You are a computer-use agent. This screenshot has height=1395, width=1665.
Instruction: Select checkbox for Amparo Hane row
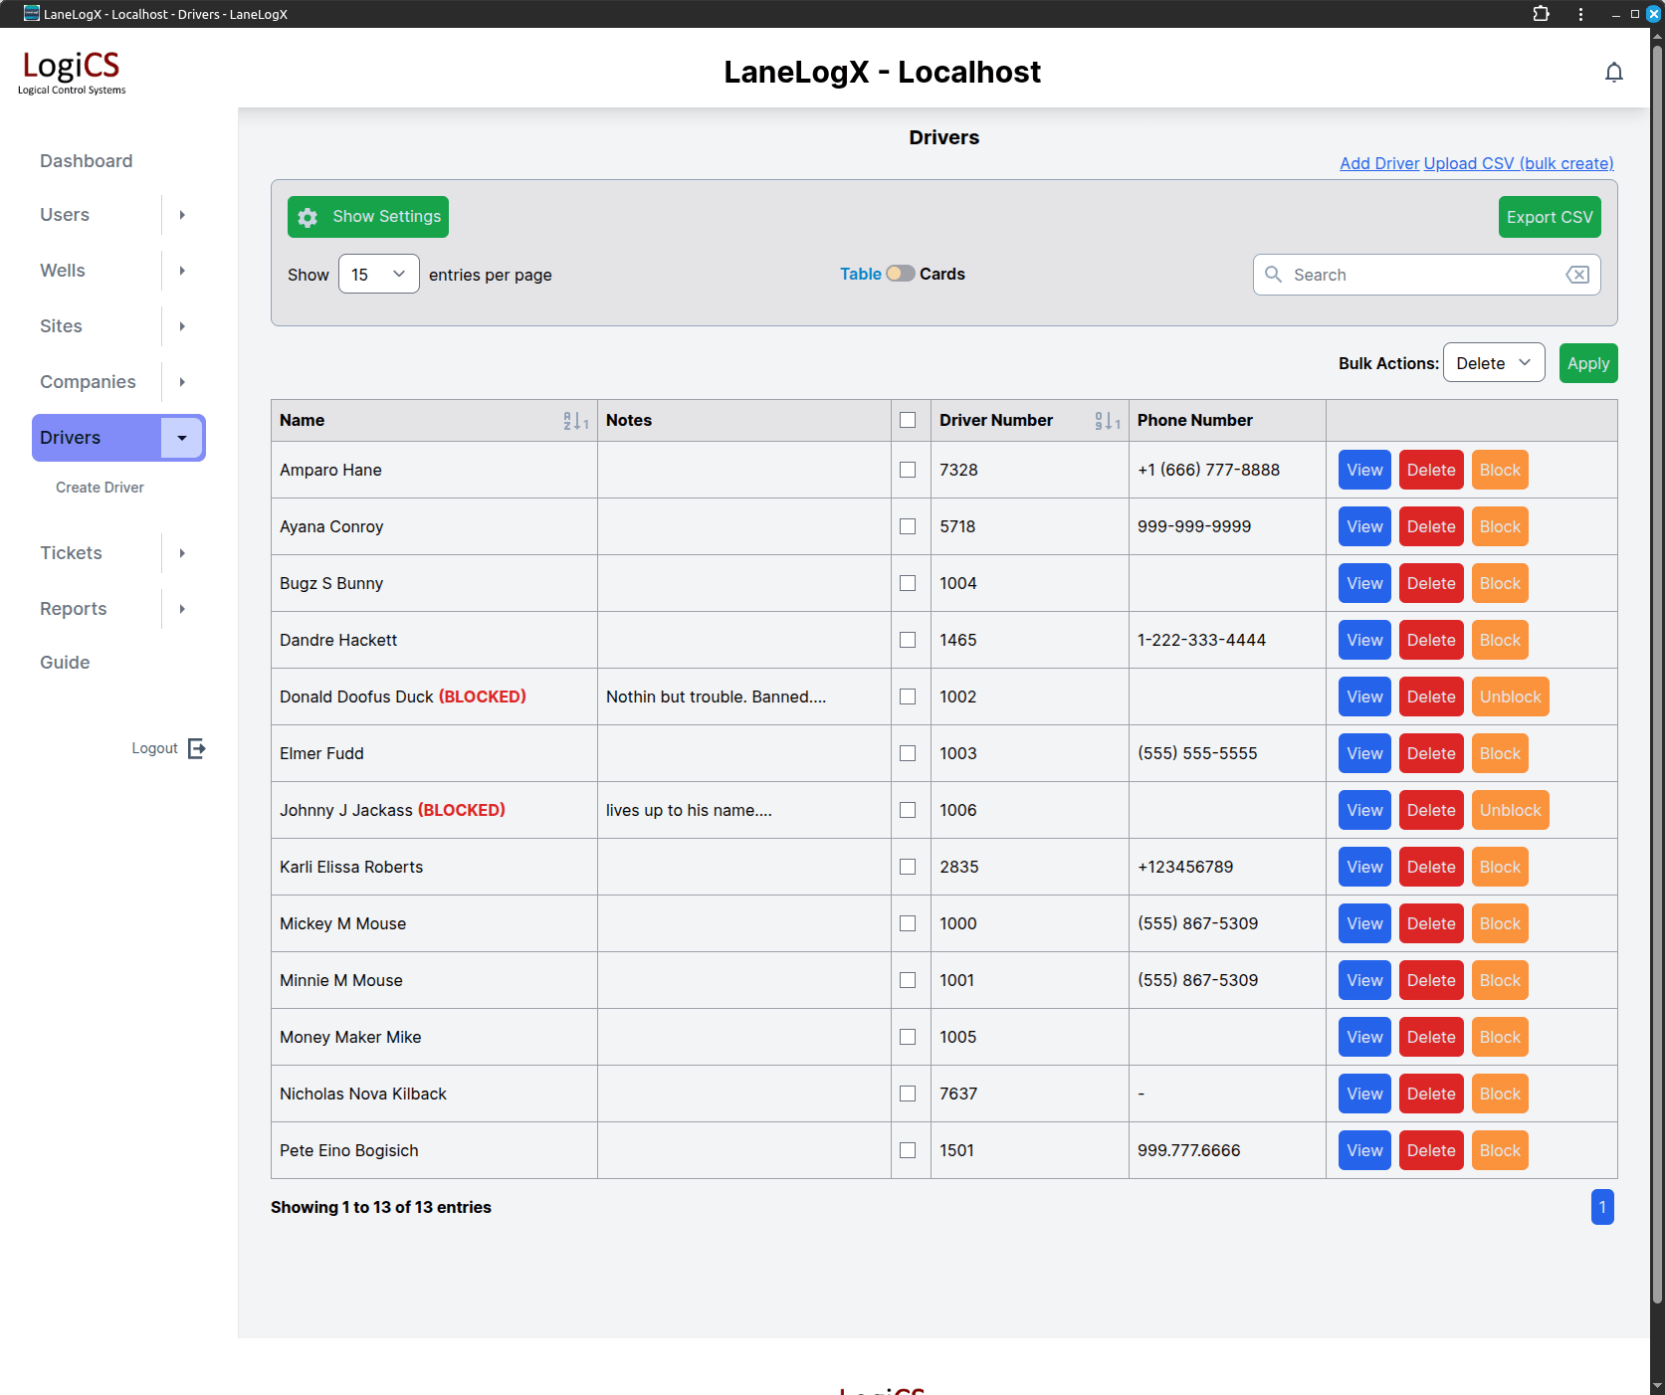(908, 470)
